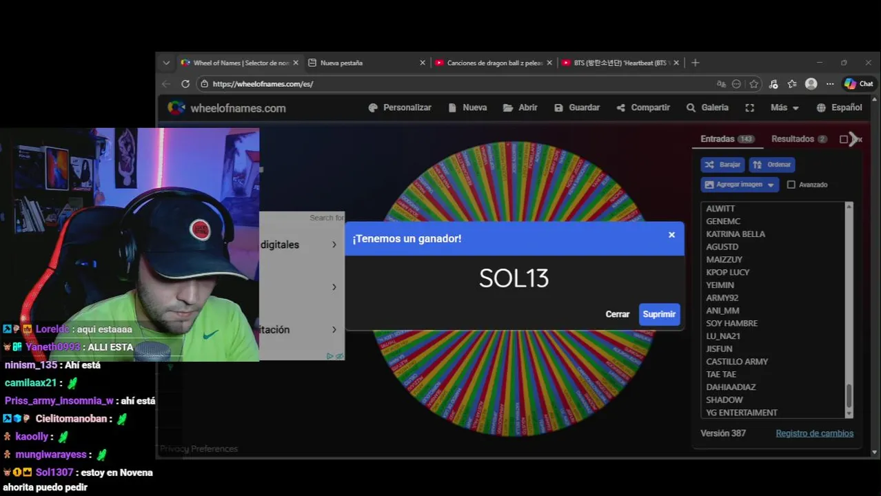Screen dimensions: 881x496
Task: Expand the Más dropdown menu
Action: click(784, 107)
